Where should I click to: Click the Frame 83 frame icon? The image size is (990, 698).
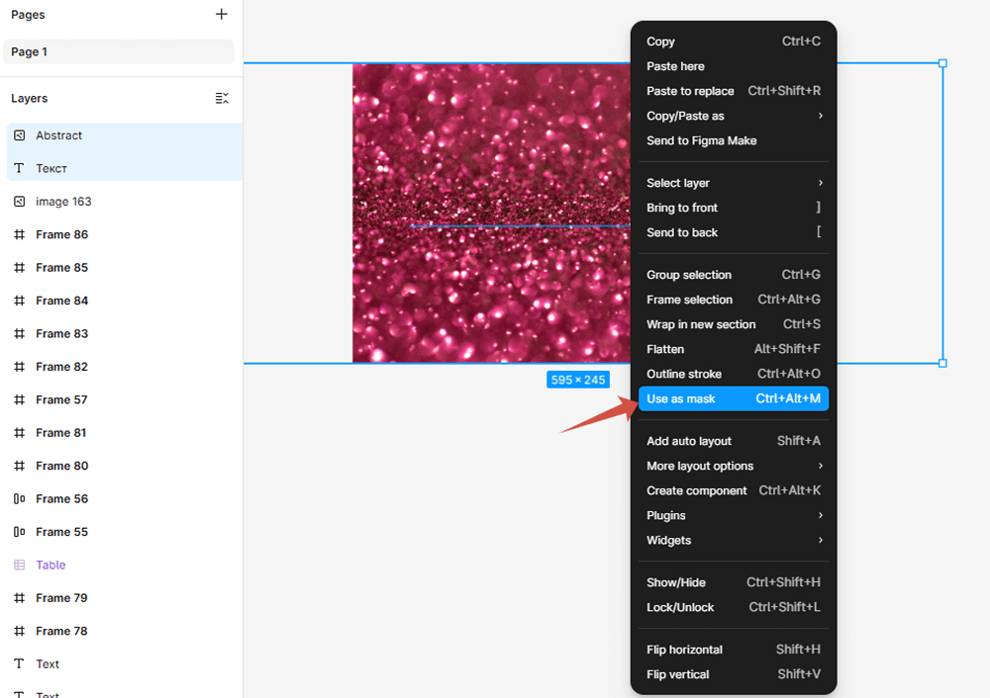(x=20, y=333)
